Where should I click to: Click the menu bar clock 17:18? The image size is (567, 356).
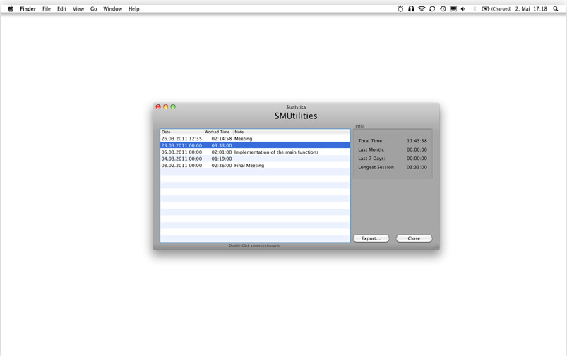click(540, 8)
